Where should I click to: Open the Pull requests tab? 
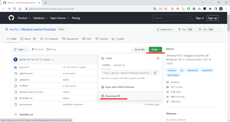pyautogui.click(x=49, y=39)
